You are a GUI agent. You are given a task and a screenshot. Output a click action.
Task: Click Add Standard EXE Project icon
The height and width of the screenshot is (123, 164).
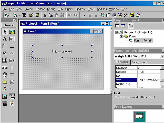(7, 15)
